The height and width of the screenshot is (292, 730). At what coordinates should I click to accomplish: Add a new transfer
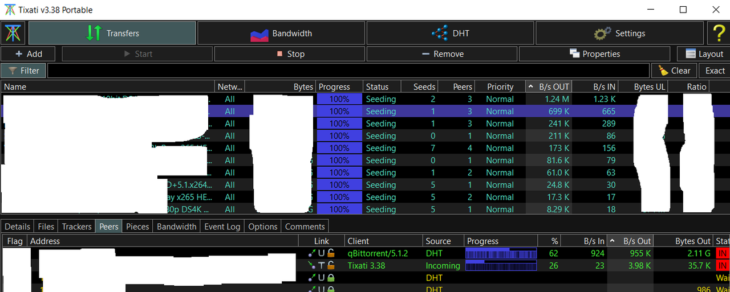[29, 54]
